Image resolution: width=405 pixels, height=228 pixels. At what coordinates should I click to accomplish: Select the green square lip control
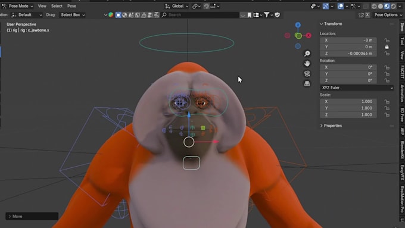[x=202, y=127]
